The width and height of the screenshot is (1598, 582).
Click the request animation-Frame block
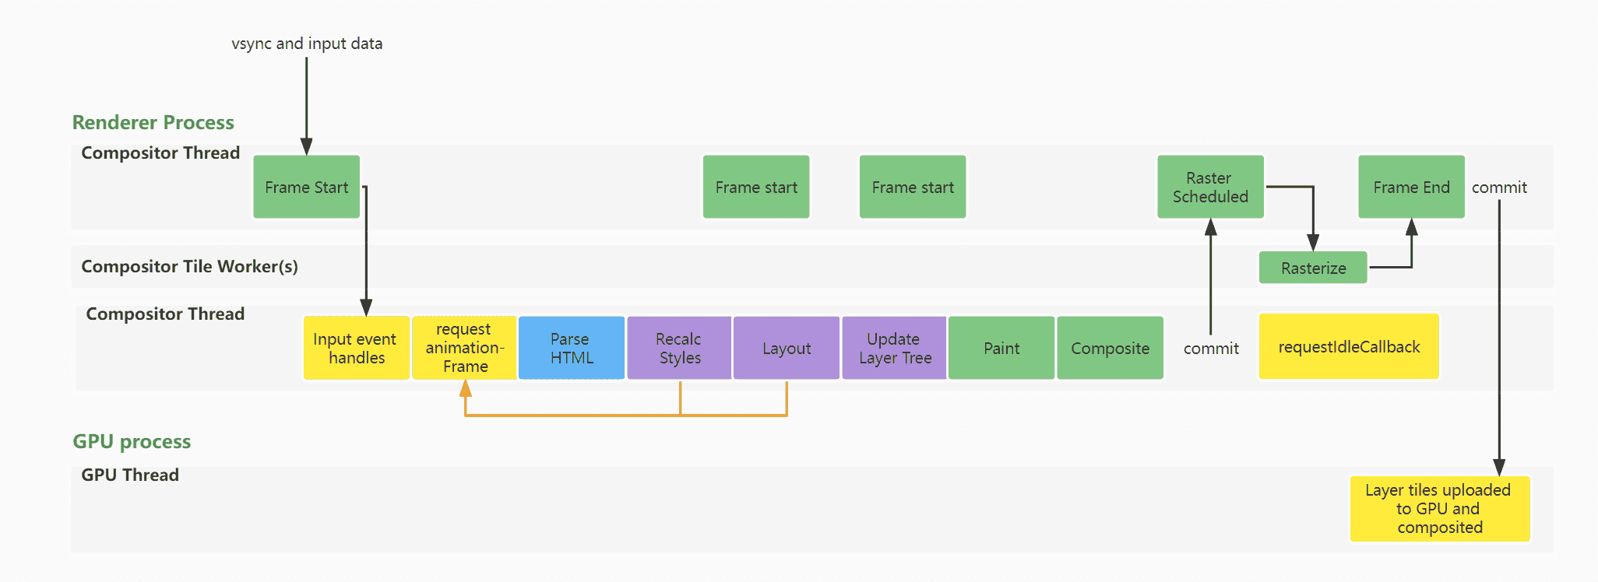464,349
